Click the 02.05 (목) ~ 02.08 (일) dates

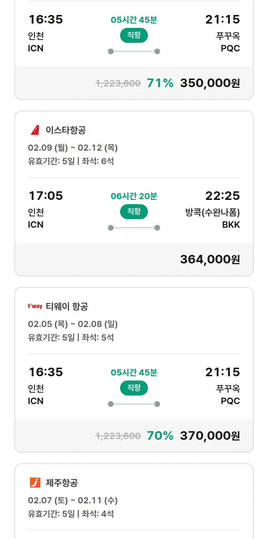pos(73,324)
